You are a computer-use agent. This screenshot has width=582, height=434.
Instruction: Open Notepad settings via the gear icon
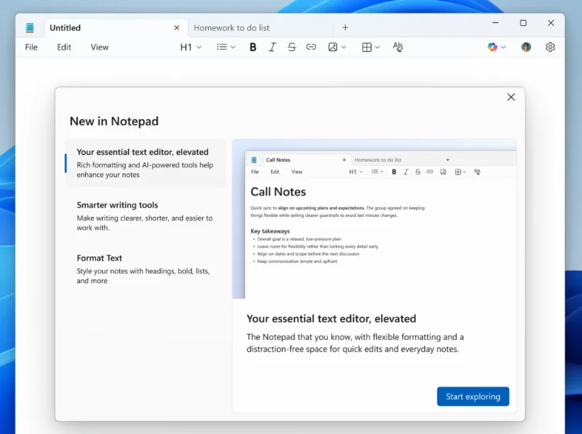(550, 48)
